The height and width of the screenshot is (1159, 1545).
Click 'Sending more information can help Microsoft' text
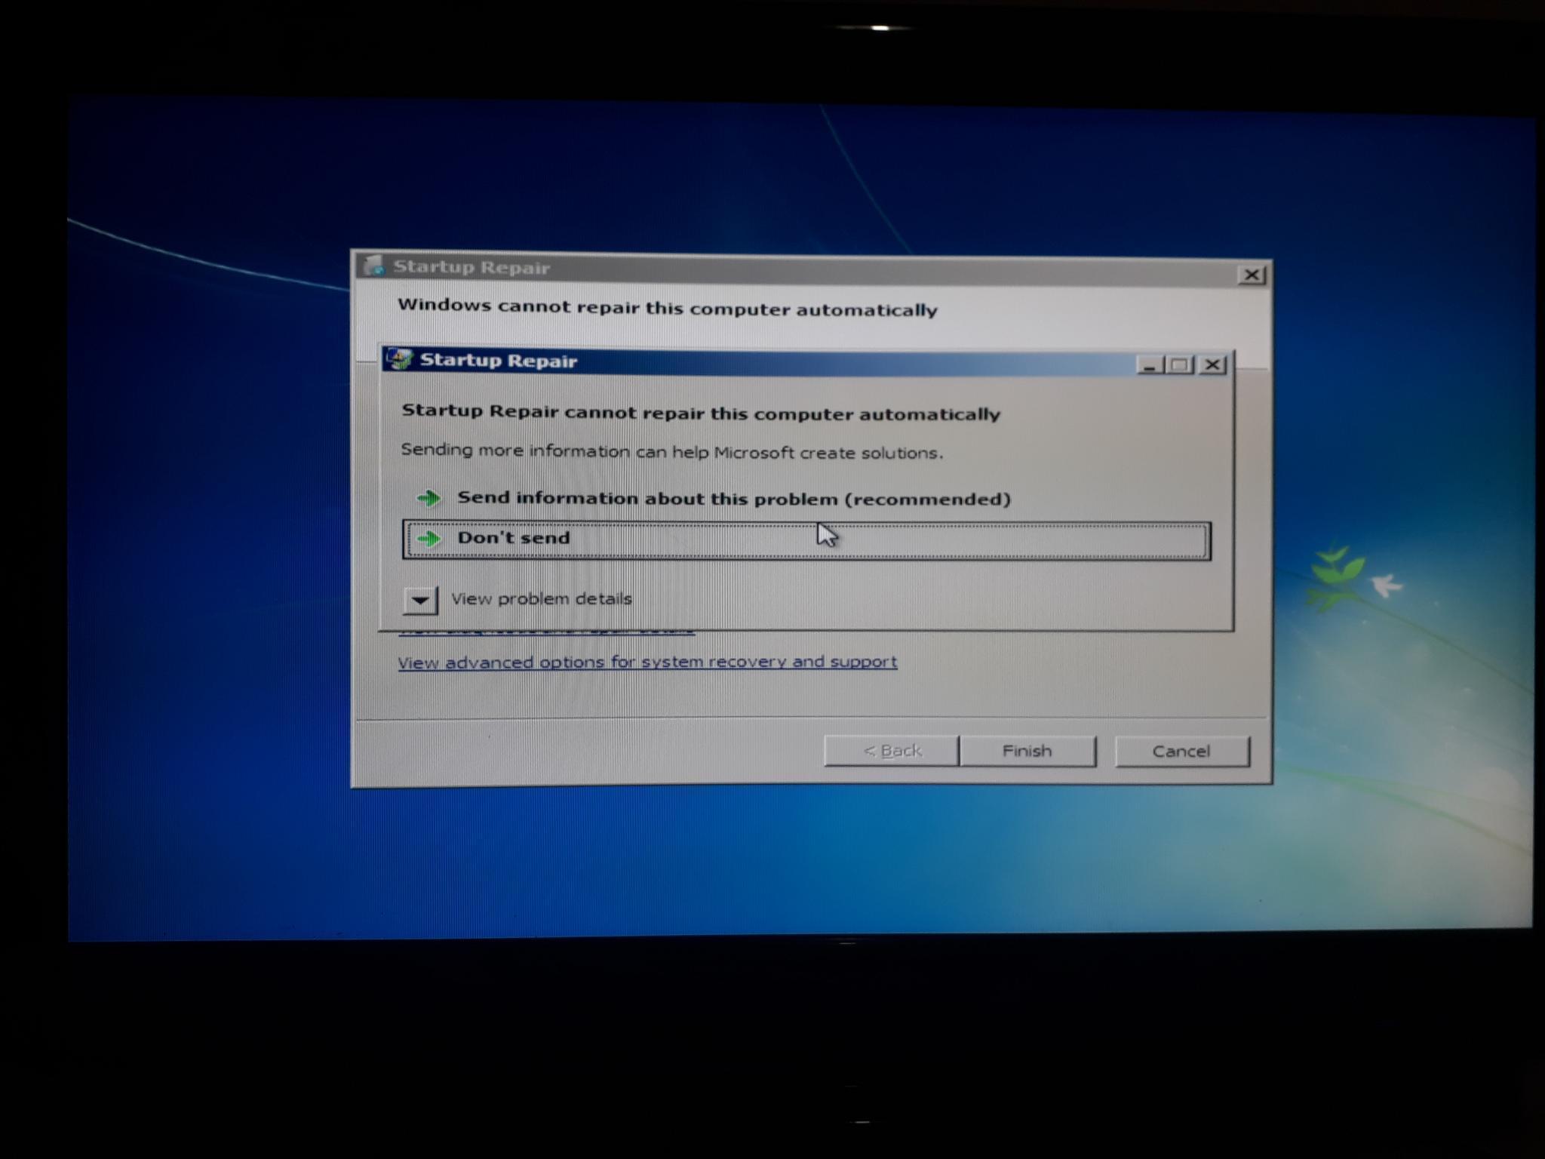click(x=672, y=451)
